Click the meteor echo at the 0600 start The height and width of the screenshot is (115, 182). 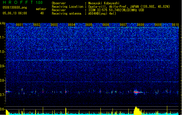point(8,92)
